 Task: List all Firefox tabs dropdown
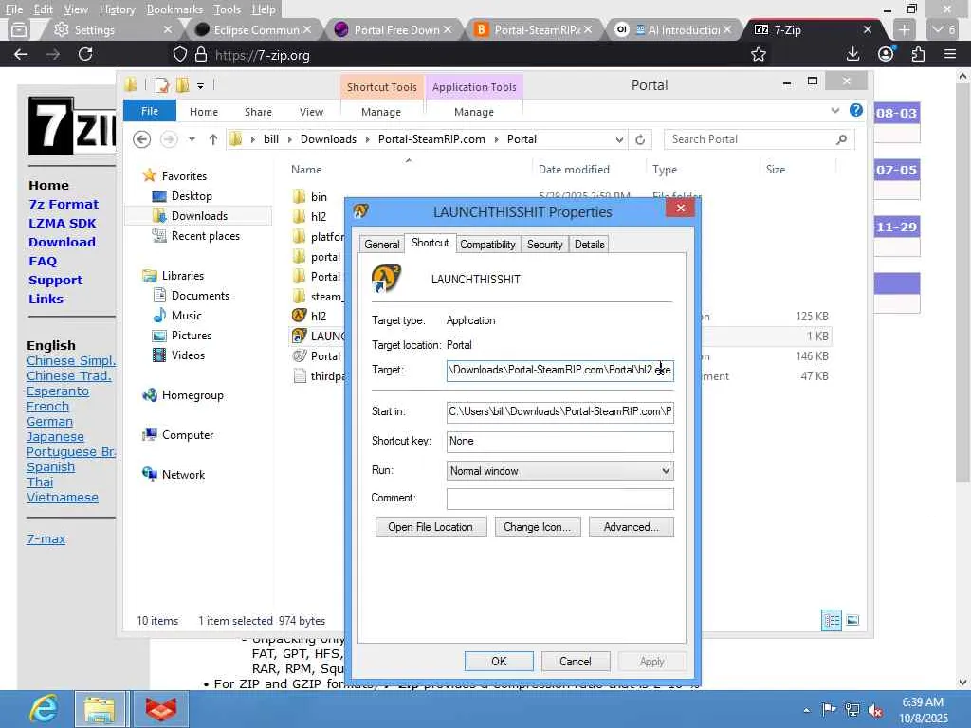click(944, 29)
